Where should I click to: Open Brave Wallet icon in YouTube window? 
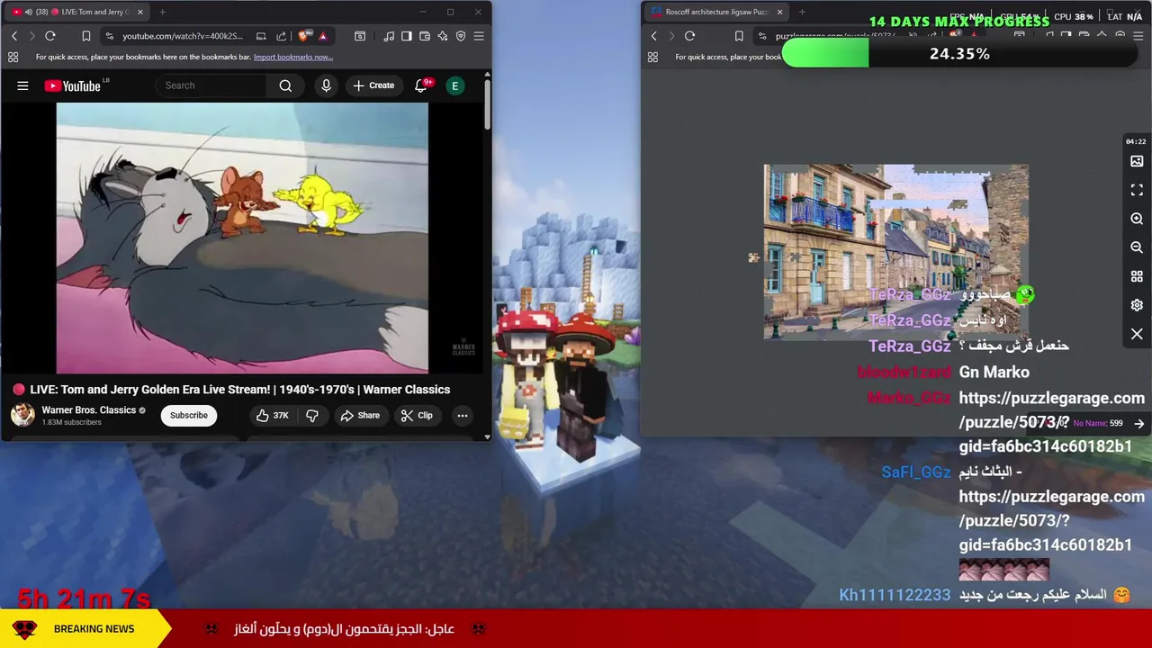[x=425, y=36]
